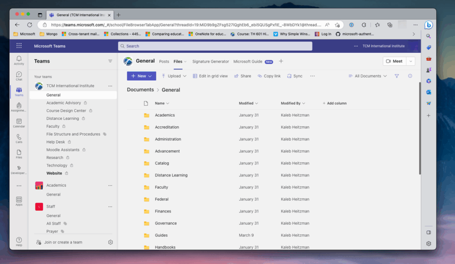Open the filter pane funnel icon
The width and height of the screenshot is (455, 264).
tap(397, 76)
